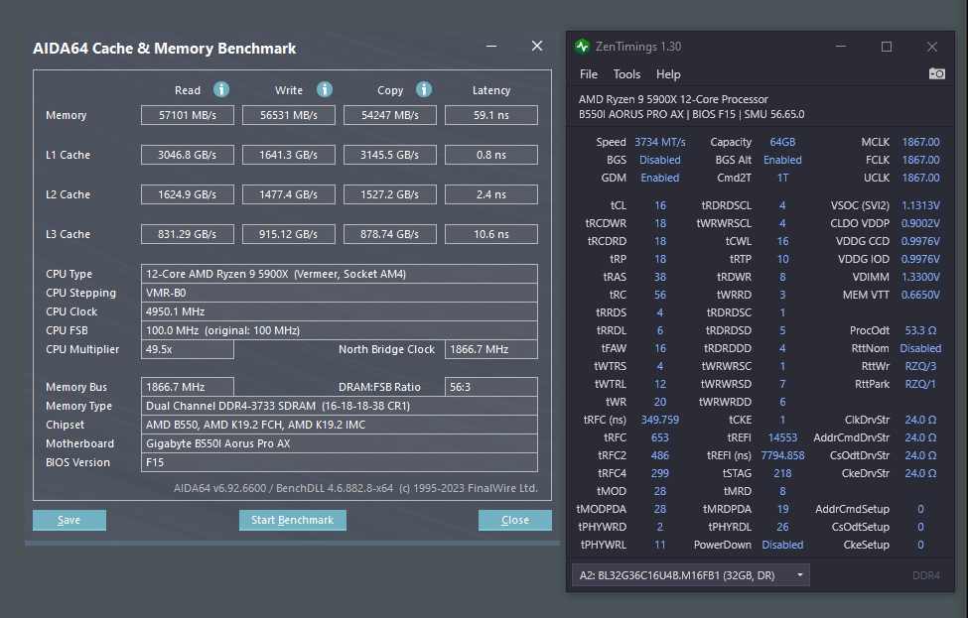968x618 pixels.
Task: Click the Speed value 3734 MT/s
Action: point(660,142)
